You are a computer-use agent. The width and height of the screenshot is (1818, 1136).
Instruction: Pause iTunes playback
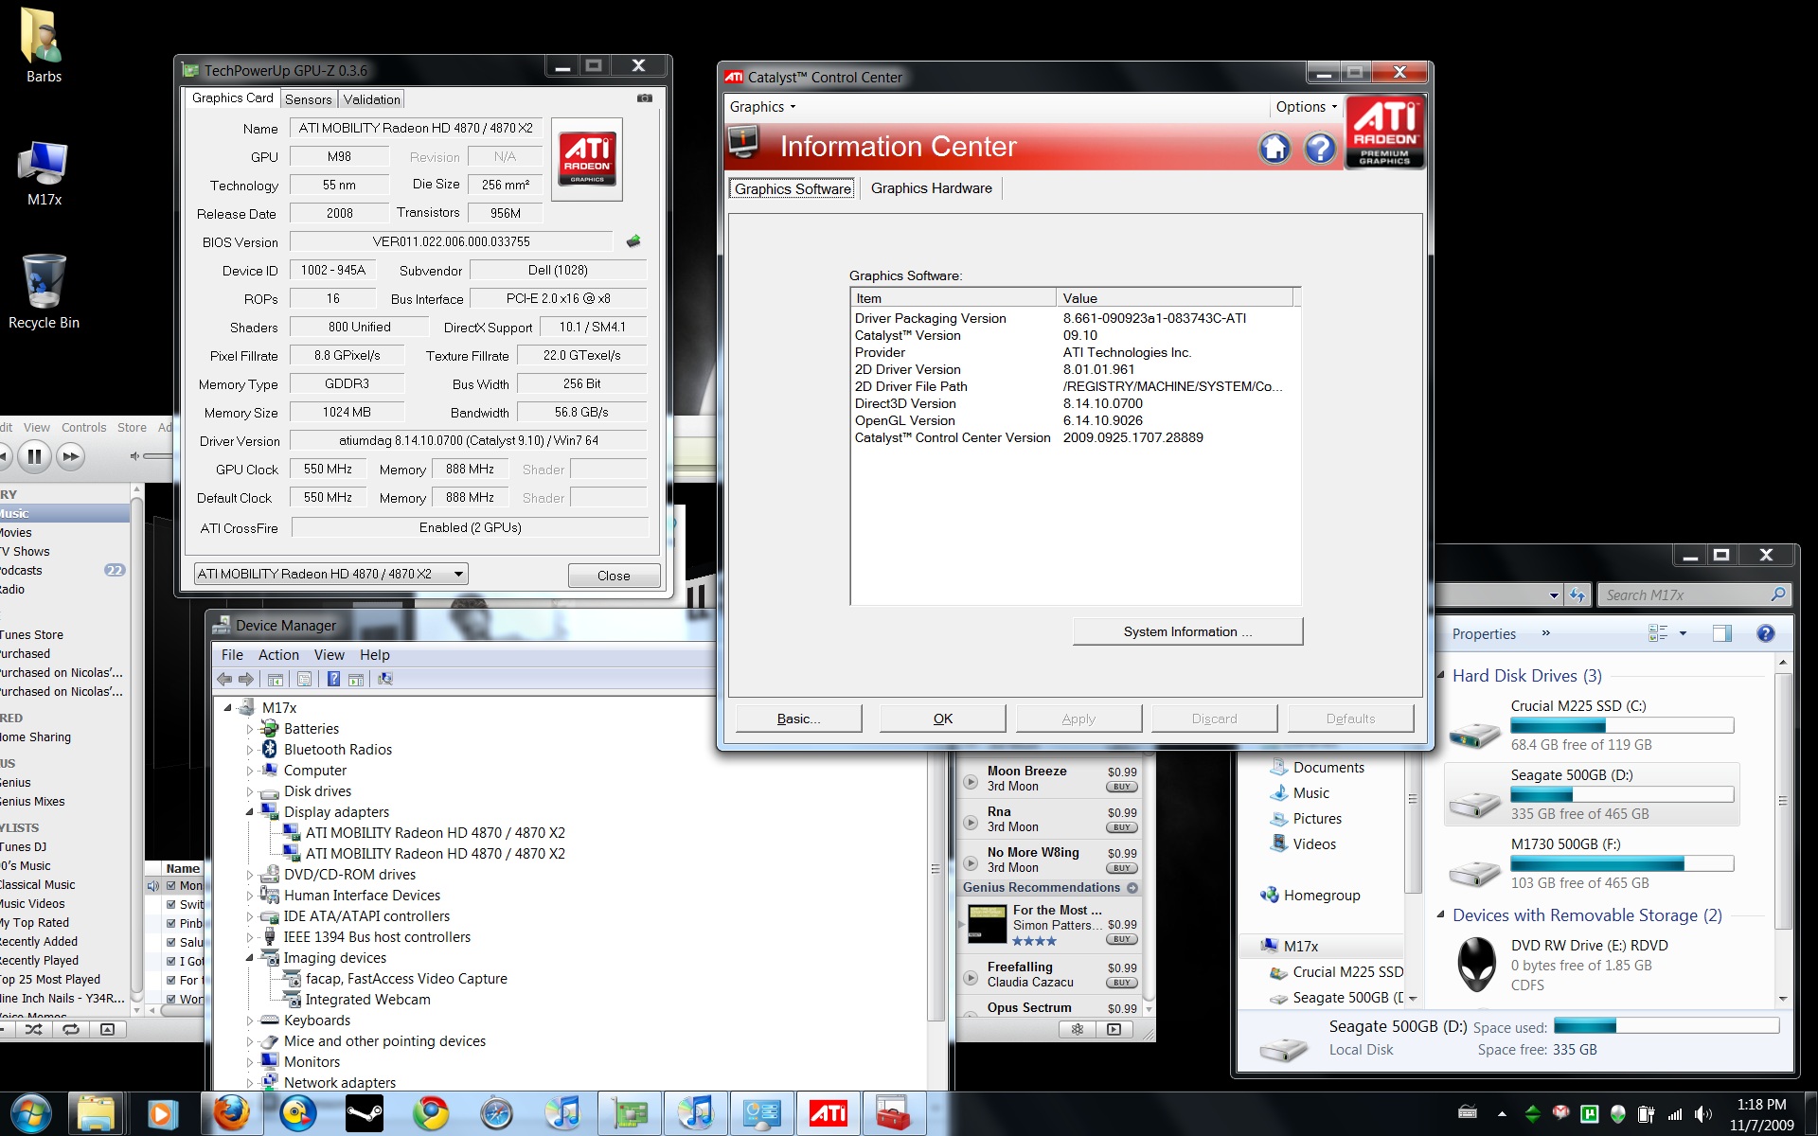pos(34,456)
